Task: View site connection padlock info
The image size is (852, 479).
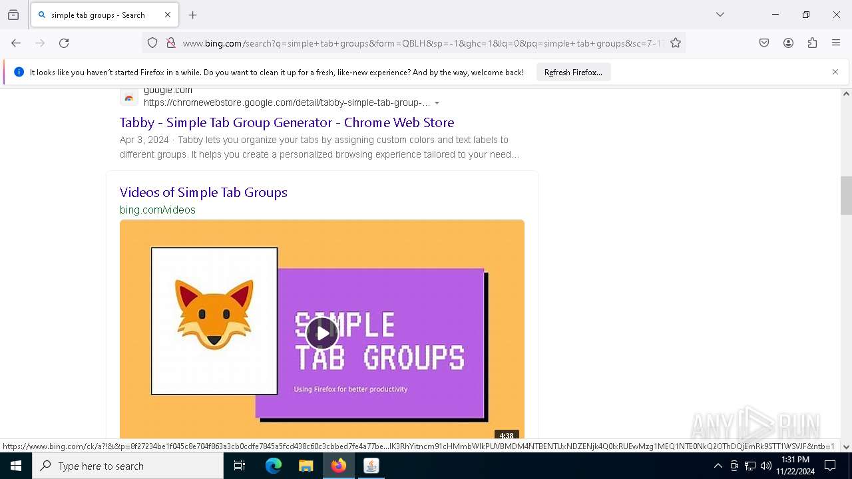Action: [x=171, y=43]
